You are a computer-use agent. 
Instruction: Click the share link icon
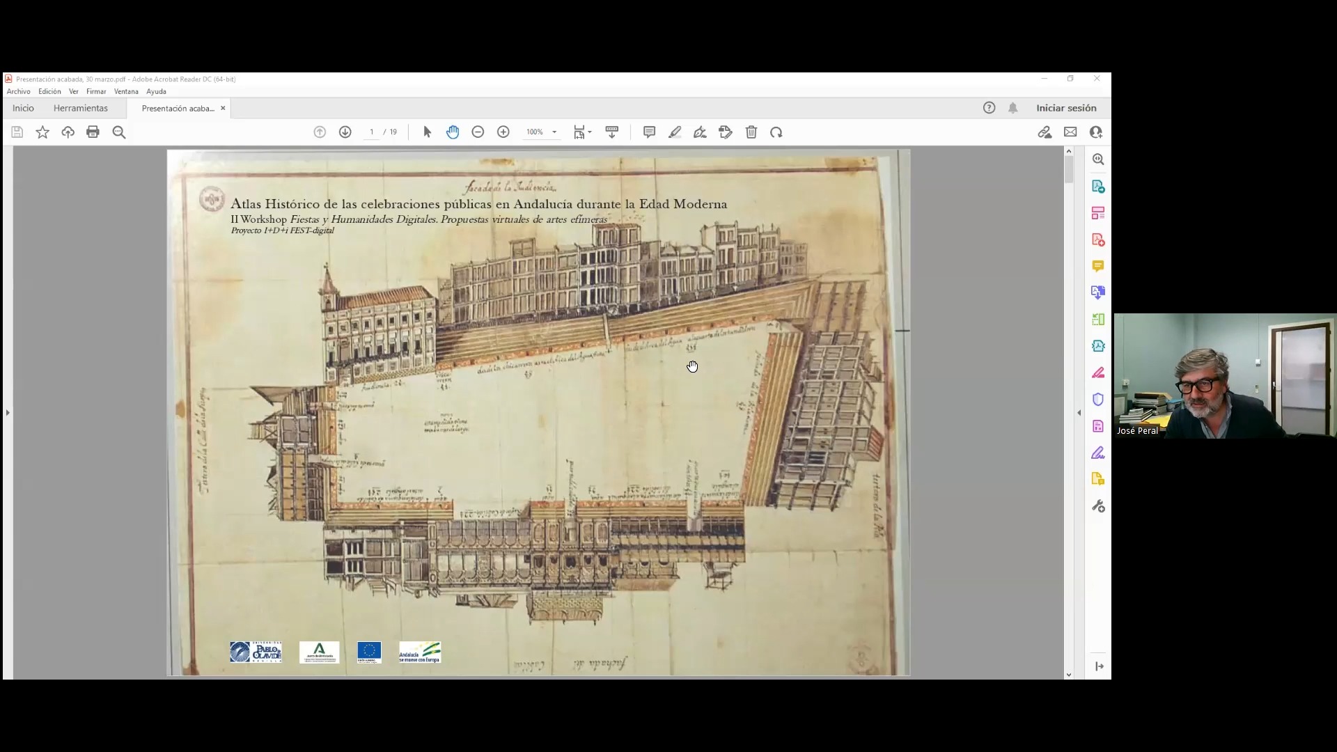pos(1045,132)
